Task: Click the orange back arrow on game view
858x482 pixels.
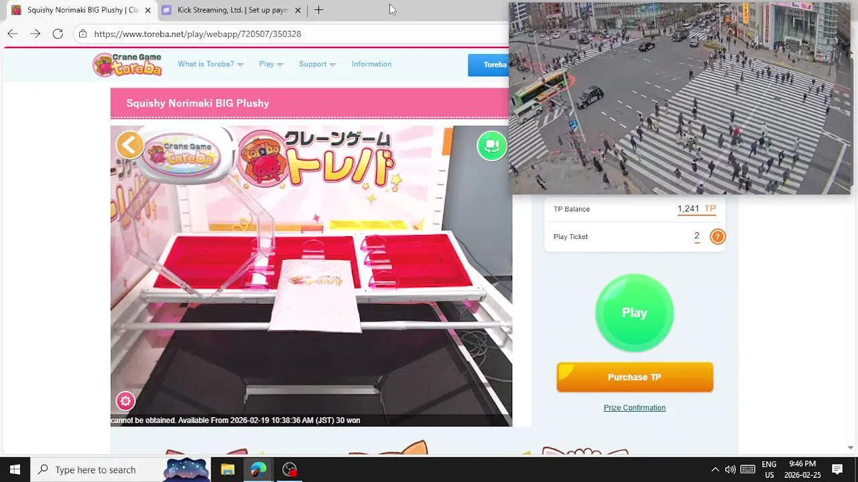Action: coord(130,145)
